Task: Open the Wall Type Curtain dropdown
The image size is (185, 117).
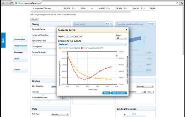Action: pos(60,114)
